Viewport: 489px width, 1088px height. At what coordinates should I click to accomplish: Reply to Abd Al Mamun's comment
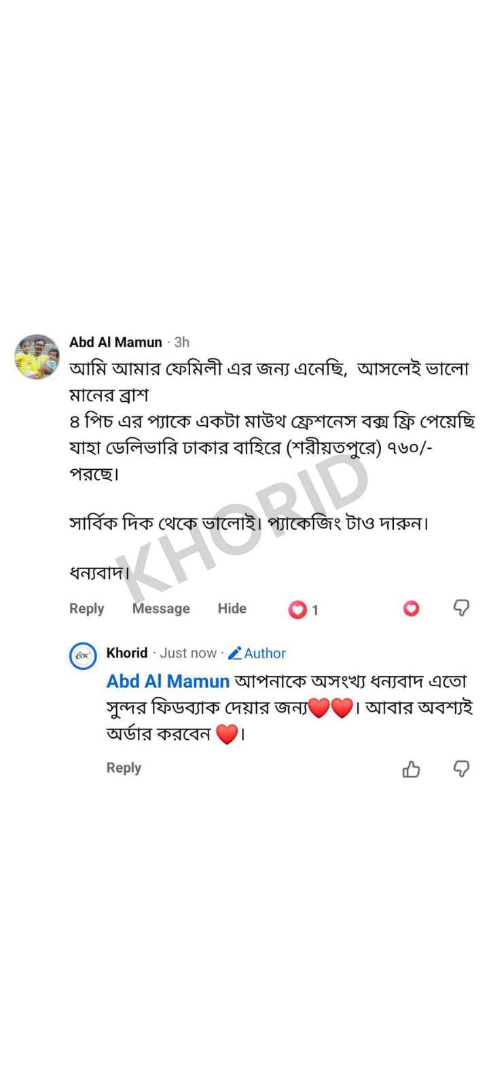click(x=87, y=609)
